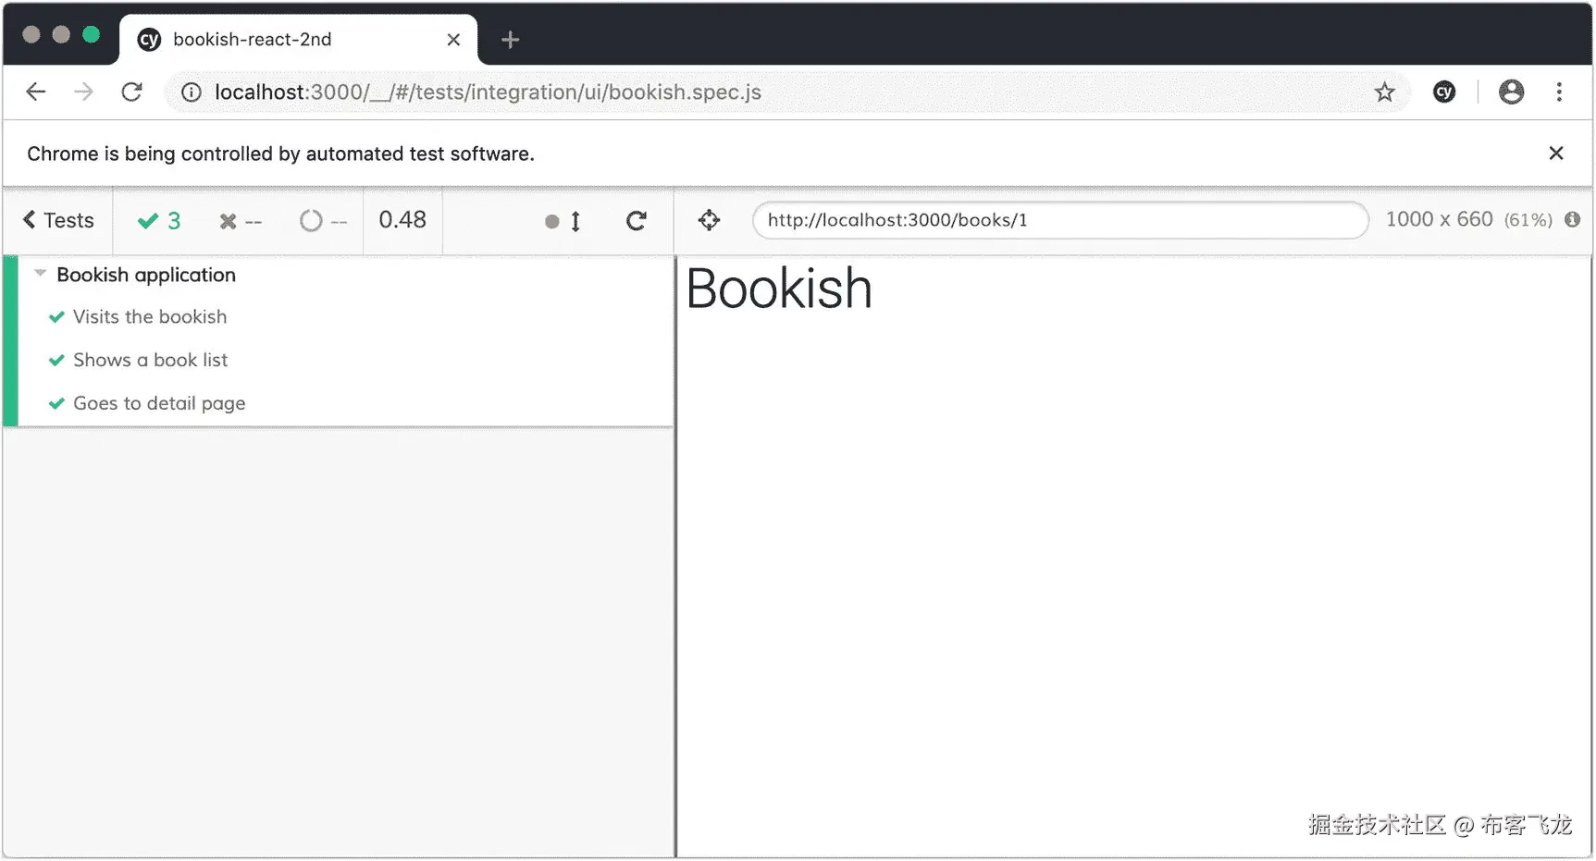Open the viewport info icon
Image resolution: width=1596 pixels, height=861 pixels.
click(1572, 219)
